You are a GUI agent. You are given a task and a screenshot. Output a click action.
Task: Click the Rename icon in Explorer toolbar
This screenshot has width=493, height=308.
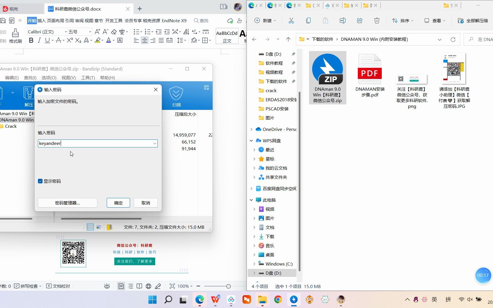tap(342, 21)
